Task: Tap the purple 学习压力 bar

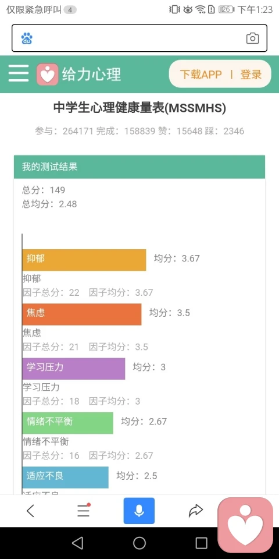Action: 74,369
